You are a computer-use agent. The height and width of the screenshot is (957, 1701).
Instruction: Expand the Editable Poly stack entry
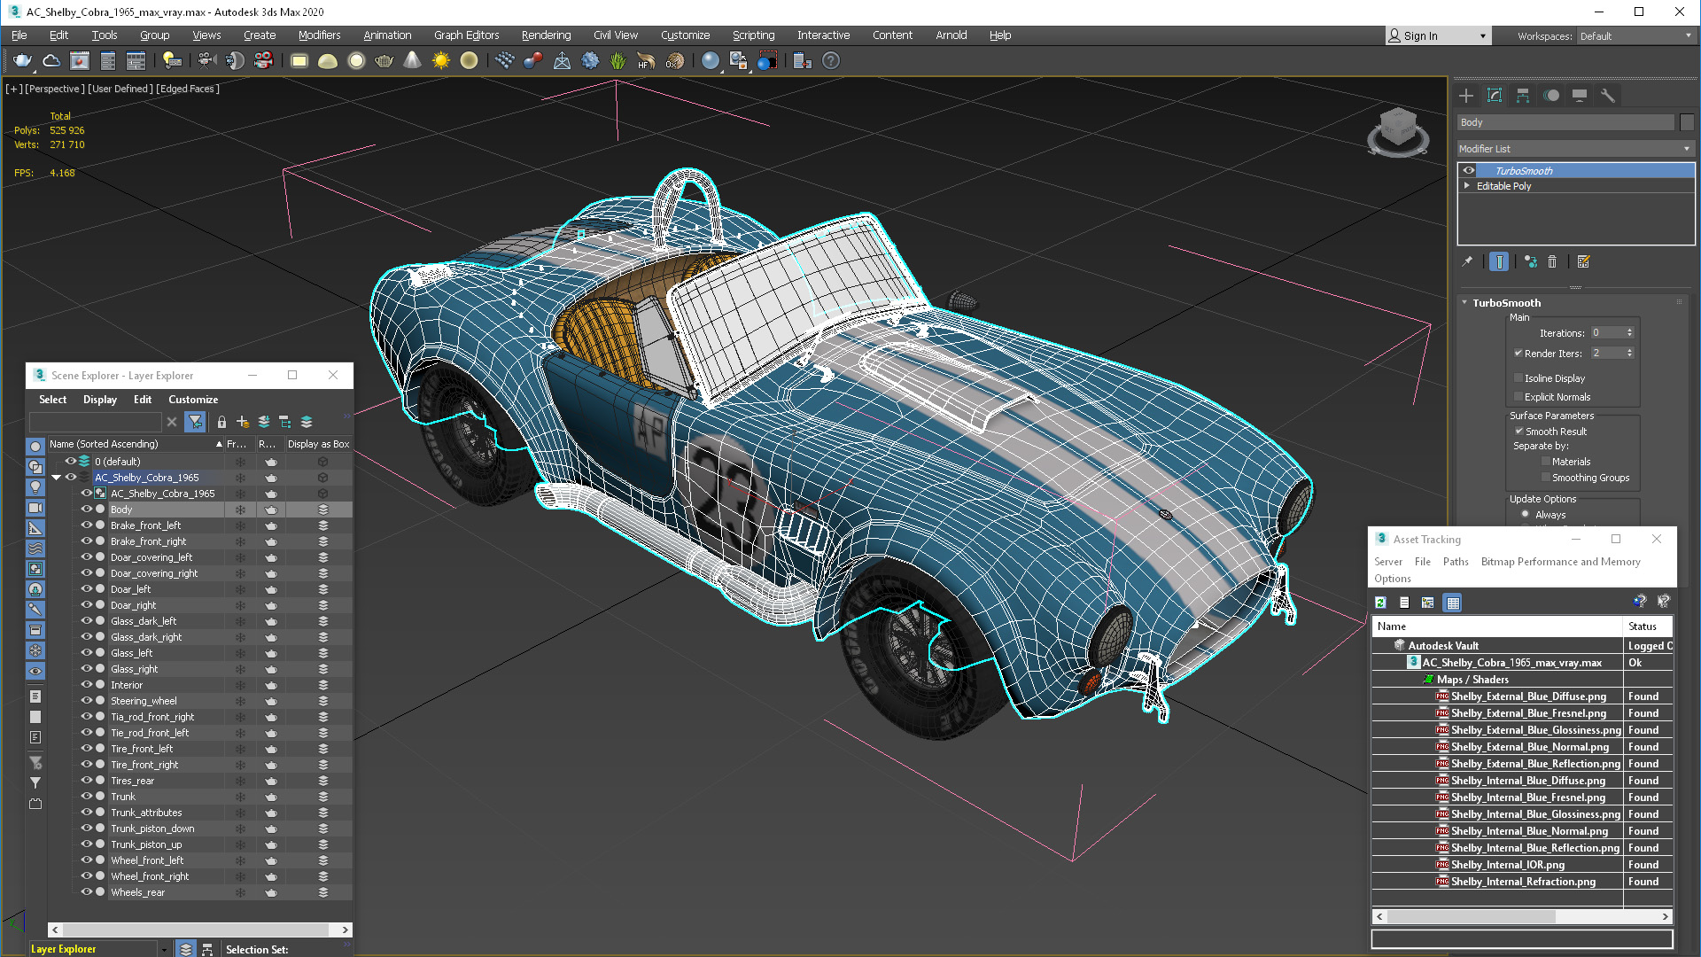pos(1467,186)
